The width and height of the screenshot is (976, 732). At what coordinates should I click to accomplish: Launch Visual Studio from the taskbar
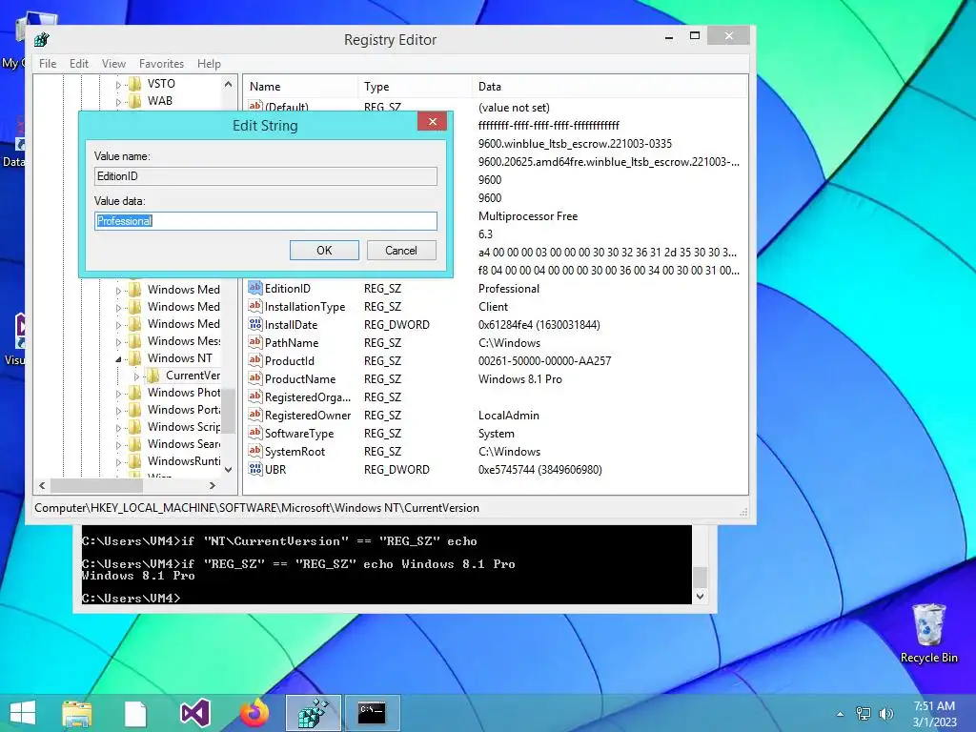point(194,713)
